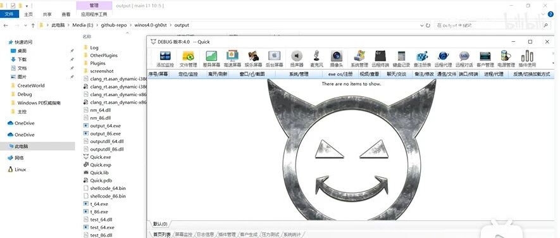Switch to the 首页列表 bottom tab

coord(162,234)
